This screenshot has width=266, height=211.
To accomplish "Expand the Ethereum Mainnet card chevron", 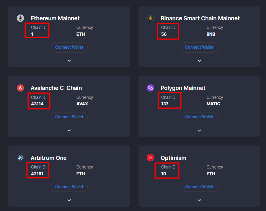I will (x=69, y=61).
